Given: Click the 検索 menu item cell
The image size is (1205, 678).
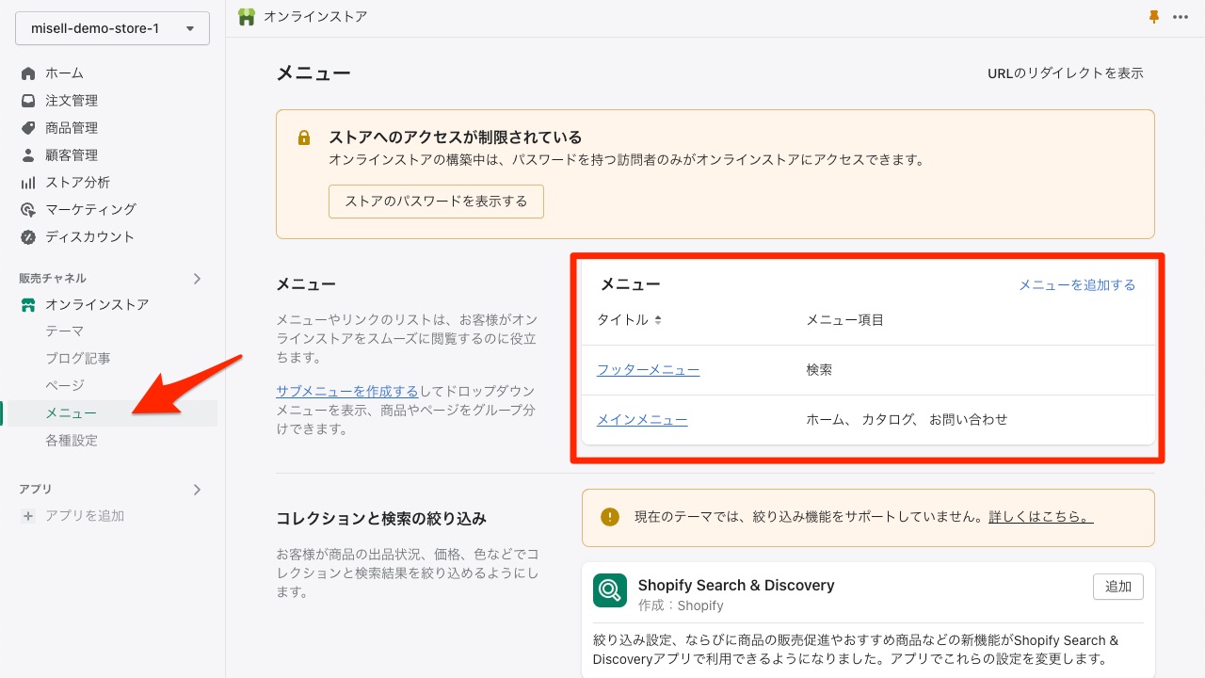Looking at the screenshot, I should click(819, 370).
